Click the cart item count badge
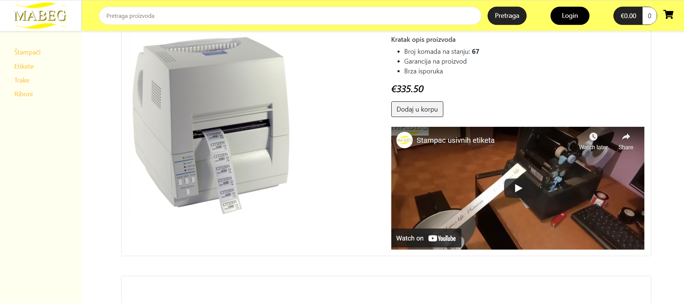Image resolution: width=684 pixels, height=303 pixels. [649, 16]
